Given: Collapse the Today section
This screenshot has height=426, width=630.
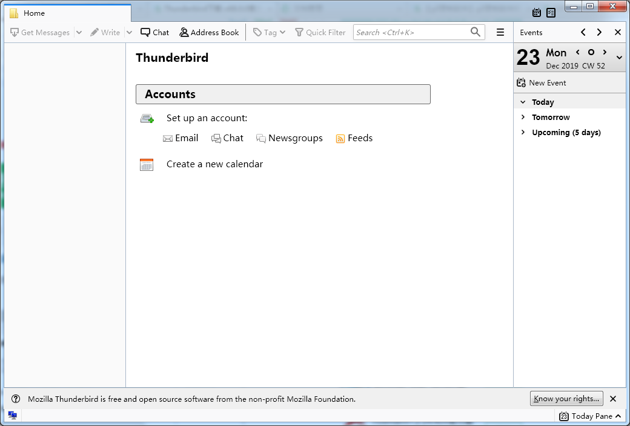Looking at the screenshot, I should coord(523,102).
